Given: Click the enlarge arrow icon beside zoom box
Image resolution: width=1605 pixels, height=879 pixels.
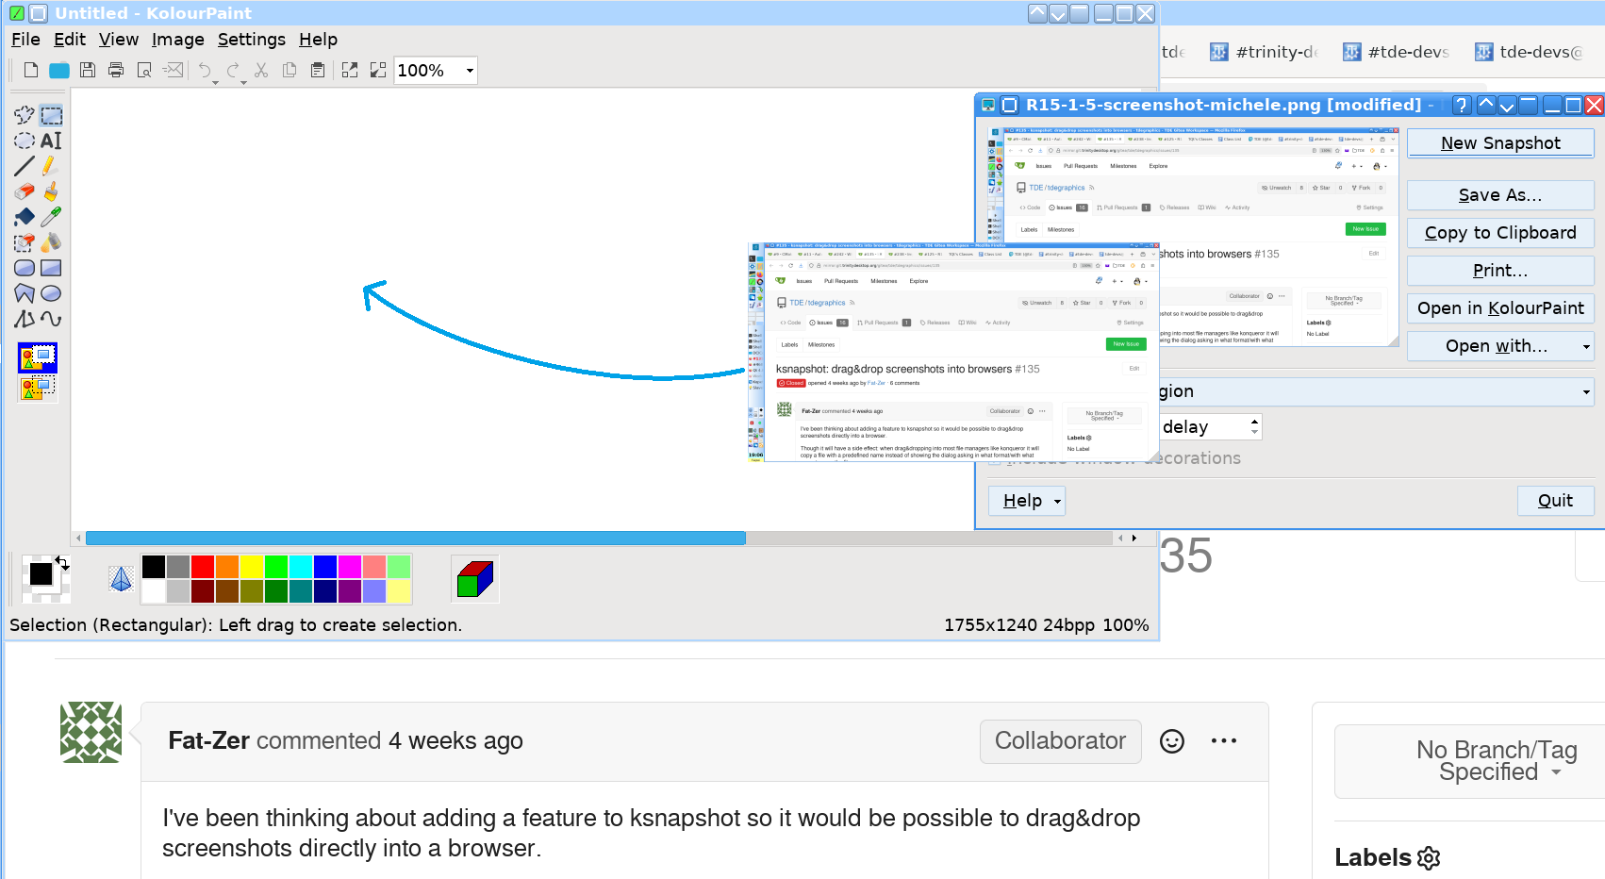Looking at the screenshot, I should click(x=350, y=70).
